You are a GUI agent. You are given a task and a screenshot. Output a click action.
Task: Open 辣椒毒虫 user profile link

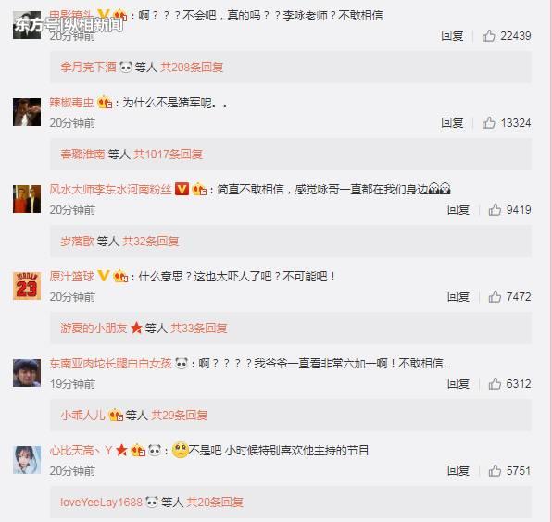click(71, 103)
